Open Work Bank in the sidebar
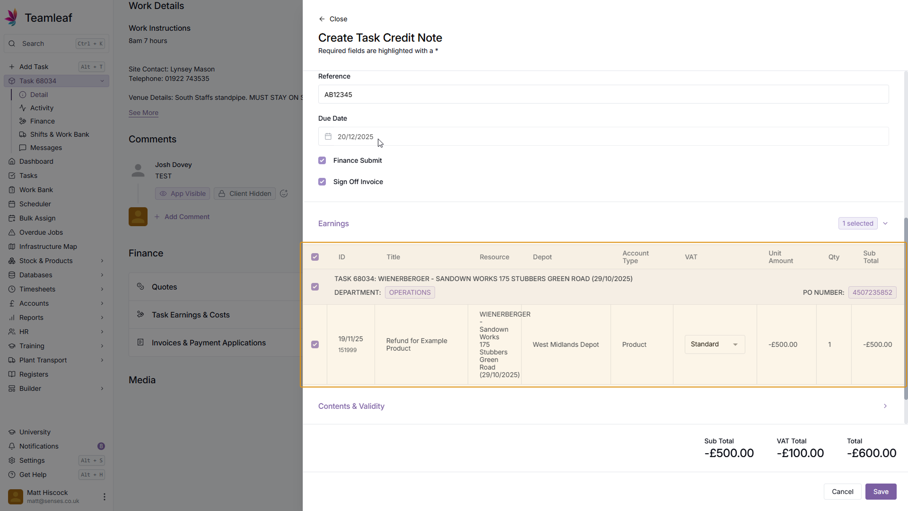 click(x=36, y=190)
